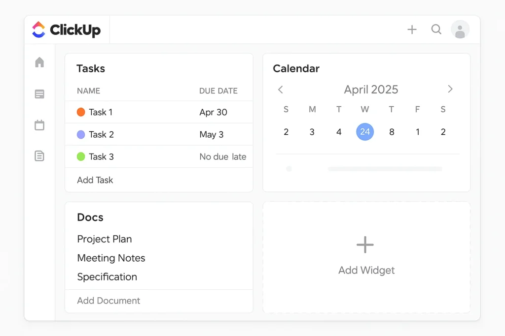Click the ClickUp logo
The width and height of the screenshot is (505, 336).
pos(66,30)
